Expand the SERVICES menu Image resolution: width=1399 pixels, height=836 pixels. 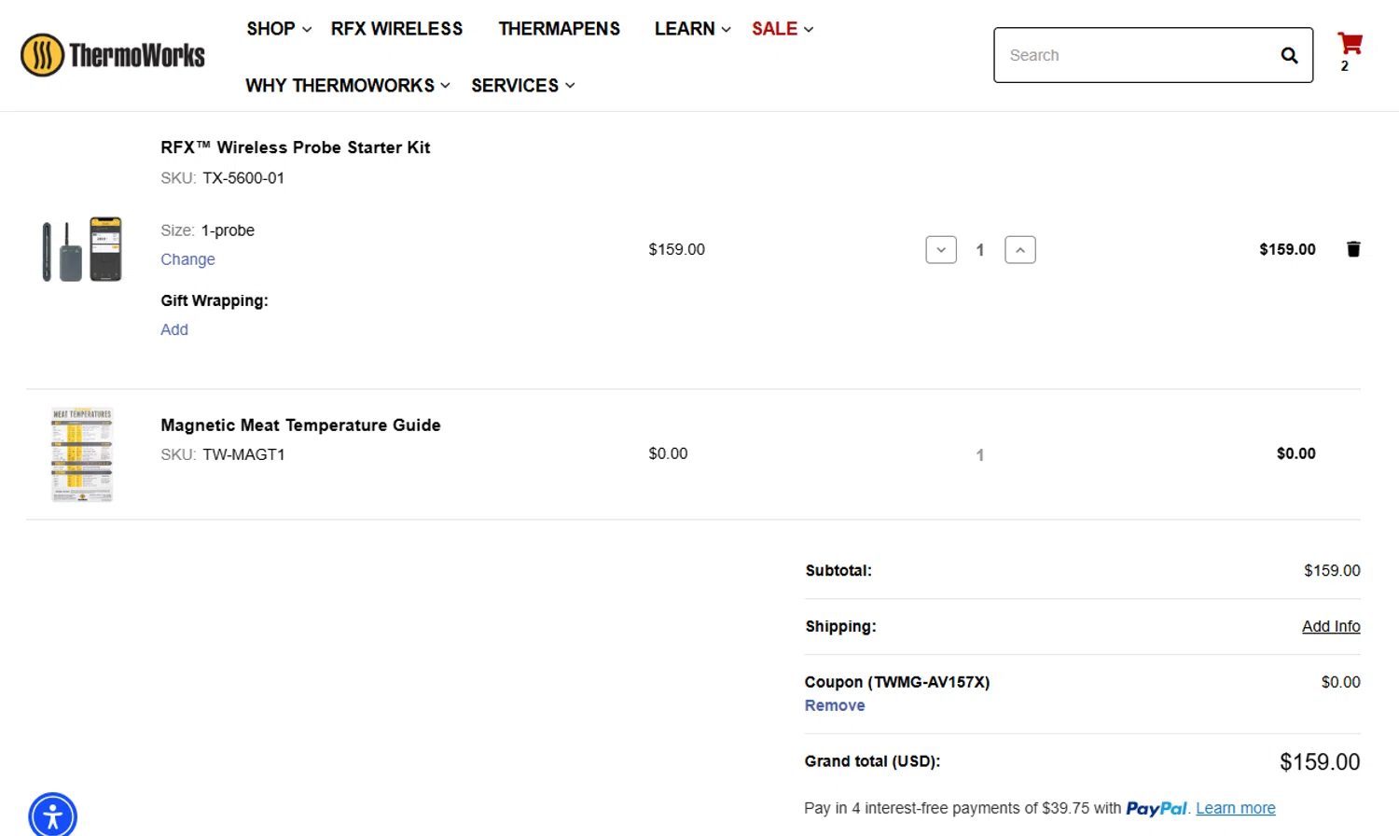pyautogui.click(x=522, y=86)
